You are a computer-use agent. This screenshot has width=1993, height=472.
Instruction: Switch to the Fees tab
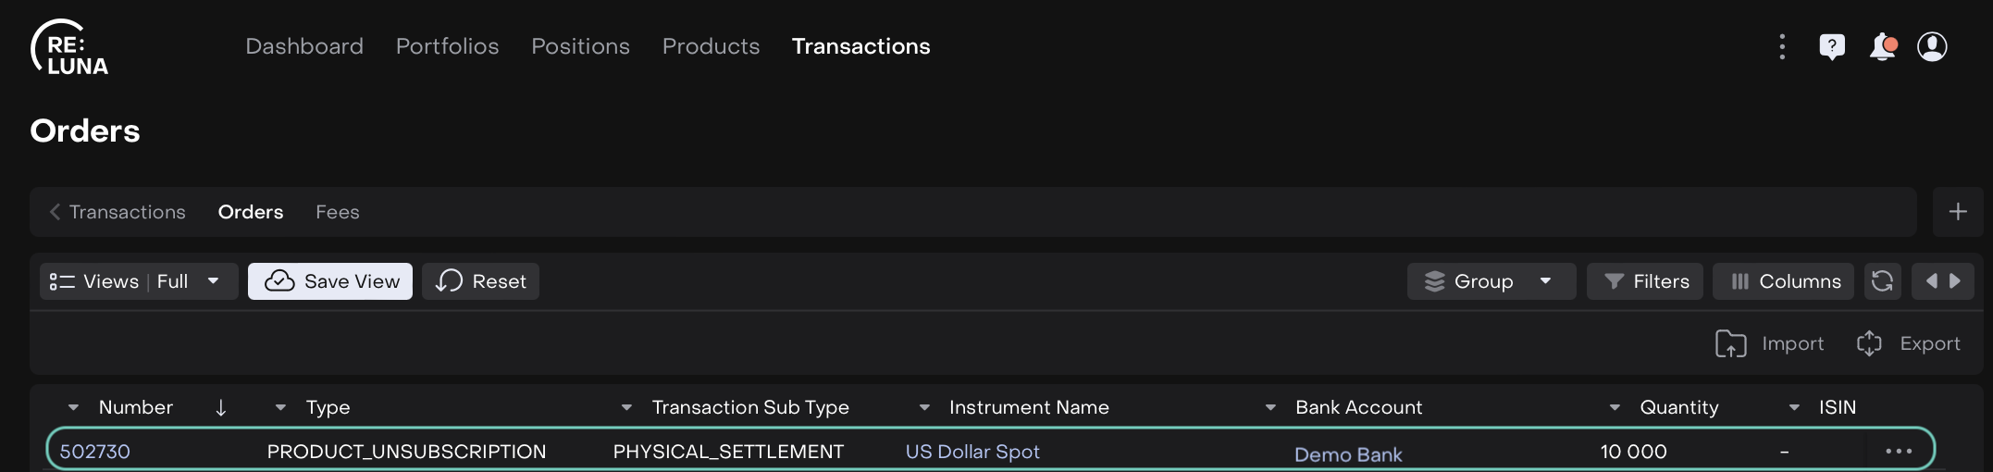coord(337,212)
